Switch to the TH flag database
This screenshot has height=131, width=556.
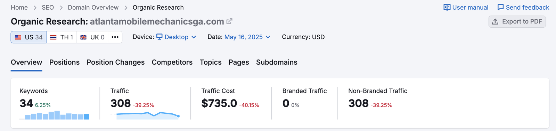click(61, 37)
